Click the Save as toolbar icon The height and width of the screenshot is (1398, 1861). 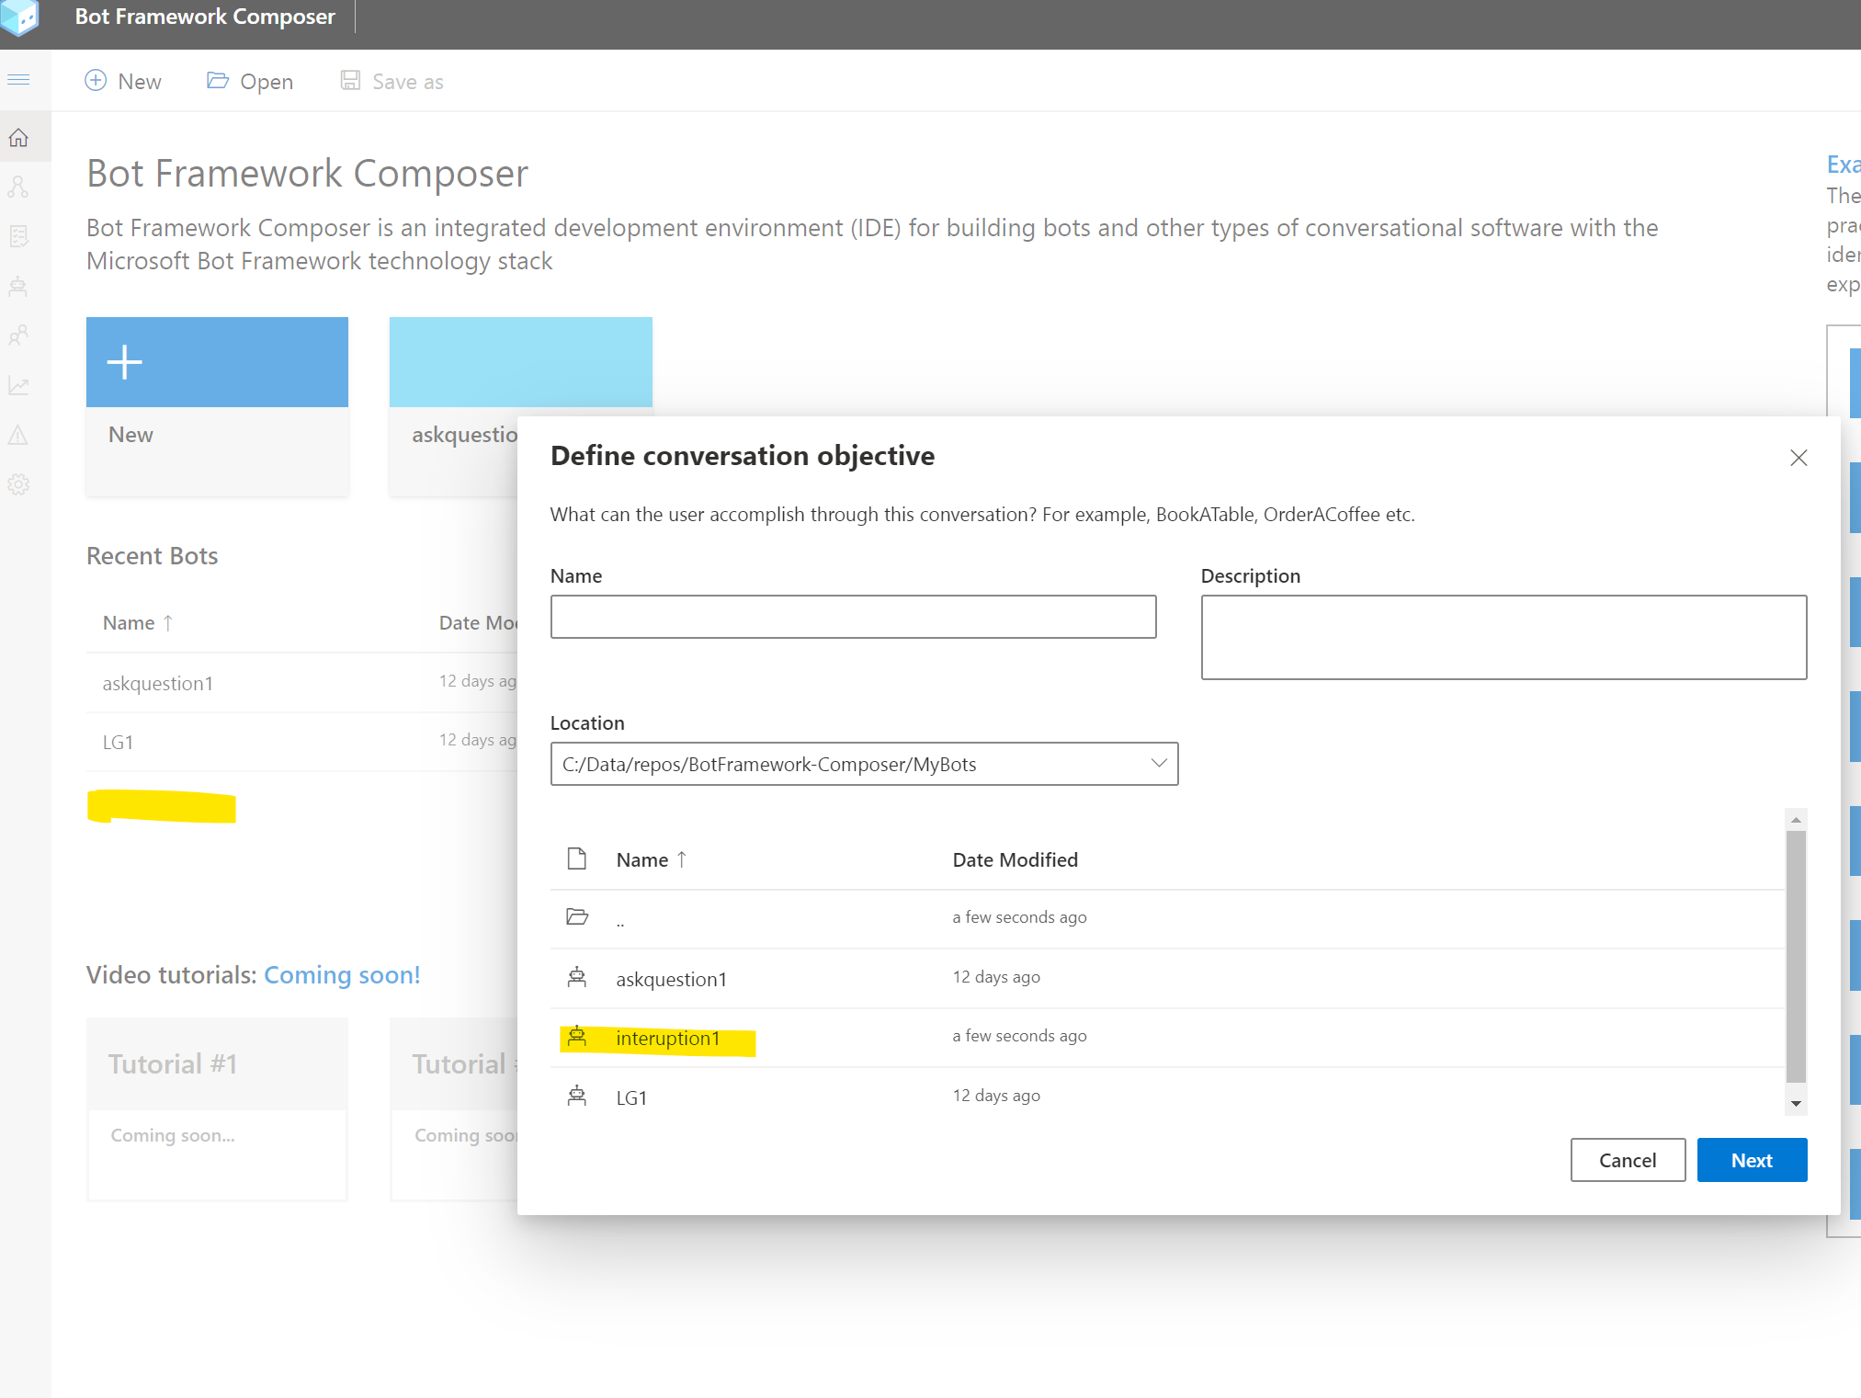click(x=349, y=81)
